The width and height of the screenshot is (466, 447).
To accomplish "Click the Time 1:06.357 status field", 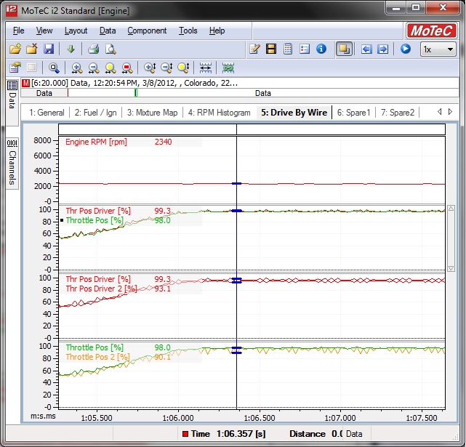I will click(225, 434).
